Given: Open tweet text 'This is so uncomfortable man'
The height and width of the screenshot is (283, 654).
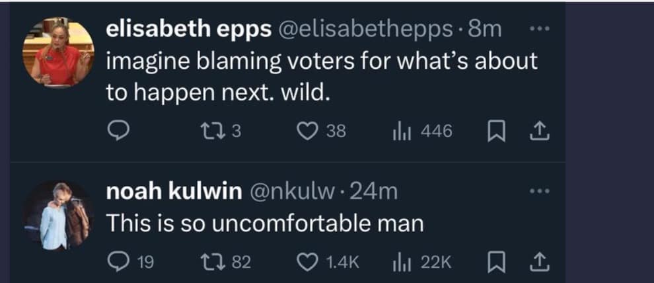Looking at the screenshot, I should click(264, 223).
